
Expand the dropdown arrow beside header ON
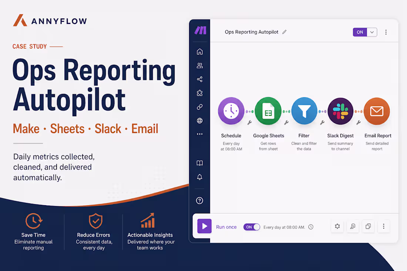click(x=372, y=32)
